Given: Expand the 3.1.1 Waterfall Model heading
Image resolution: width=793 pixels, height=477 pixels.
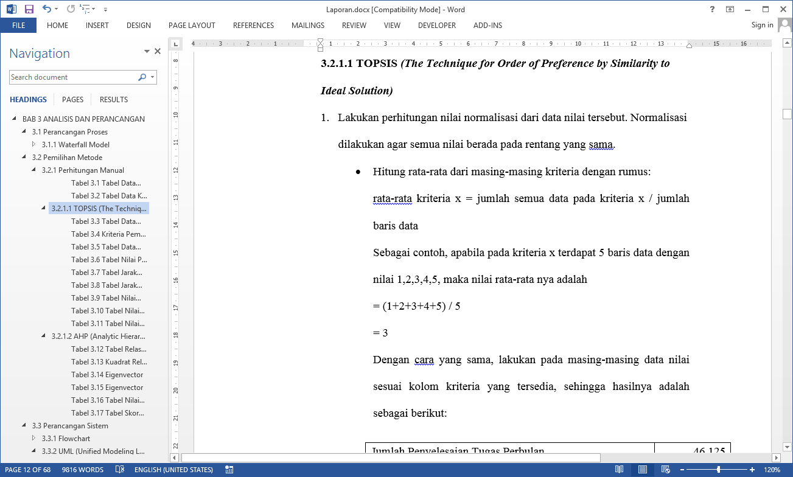Looking at the screenshot, I should click(34, 145).
